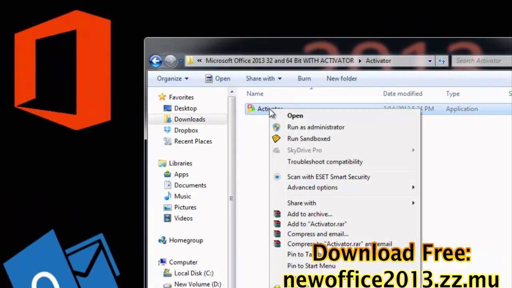Expand the address bar history dropdown arrow
The height and width of the screenshot is (288, 512).
point(430,61)
